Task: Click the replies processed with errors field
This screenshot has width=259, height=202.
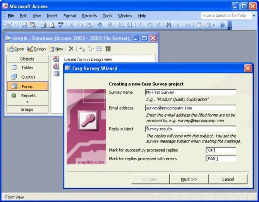Action: (x=221, y=159)
